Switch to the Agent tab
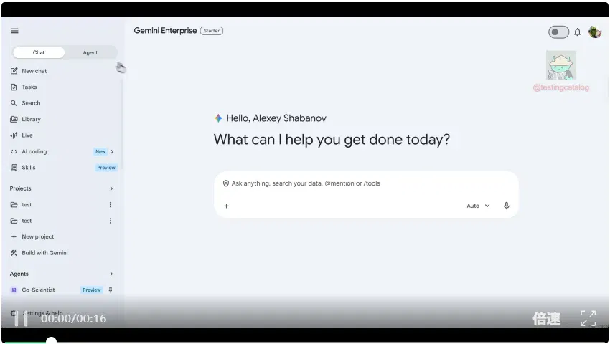Viewport: 610px width, 344px height. point(90,52)
